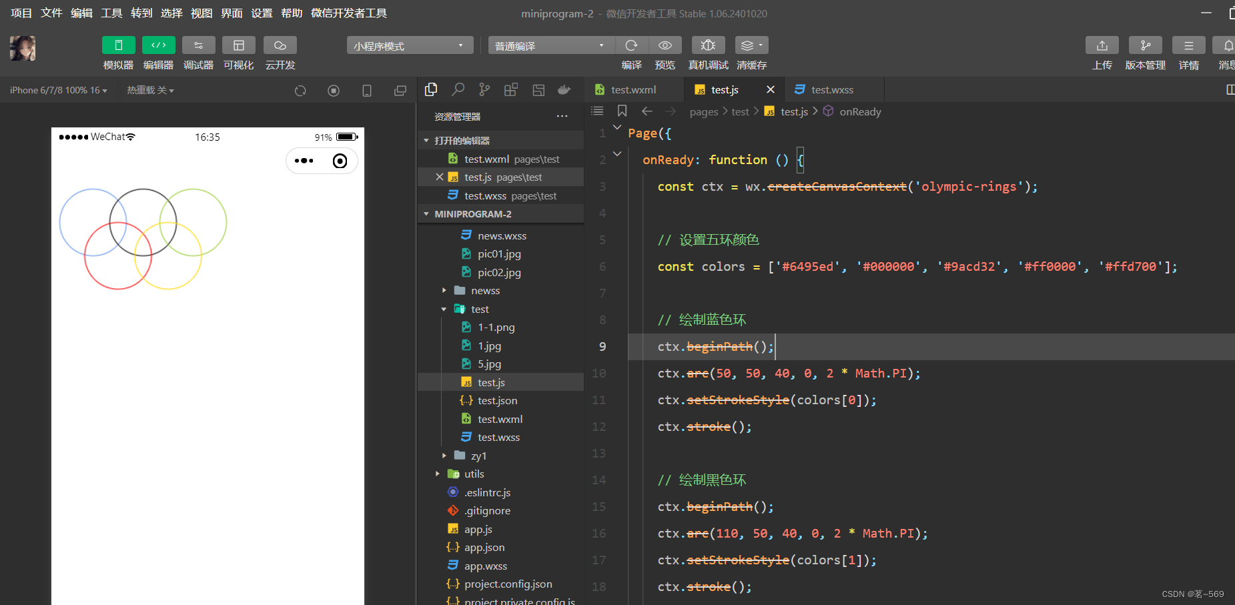
Task: Click the line 9 ctx.beginPath() code
Action: [715, 347]
